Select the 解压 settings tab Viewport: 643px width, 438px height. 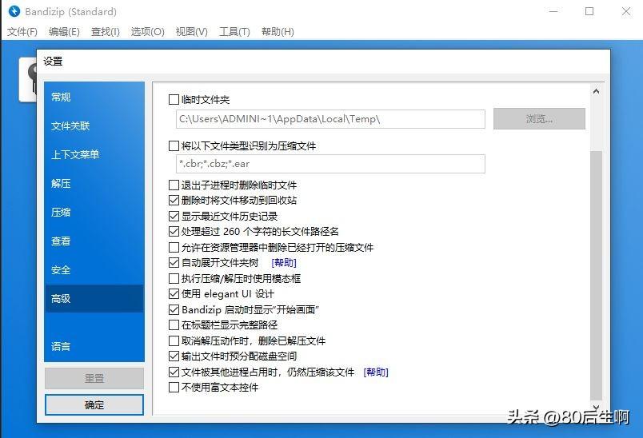tap(94, 183)
